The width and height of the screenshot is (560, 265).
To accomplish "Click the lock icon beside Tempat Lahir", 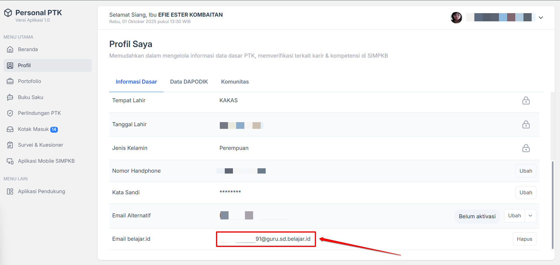I will tap(526, 101).
